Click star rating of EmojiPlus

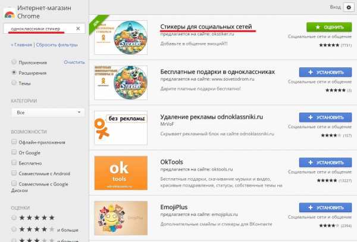click(329, 226)
